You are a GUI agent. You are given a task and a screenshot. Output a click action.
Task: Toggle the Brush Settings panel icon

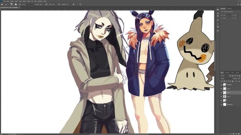16,4
